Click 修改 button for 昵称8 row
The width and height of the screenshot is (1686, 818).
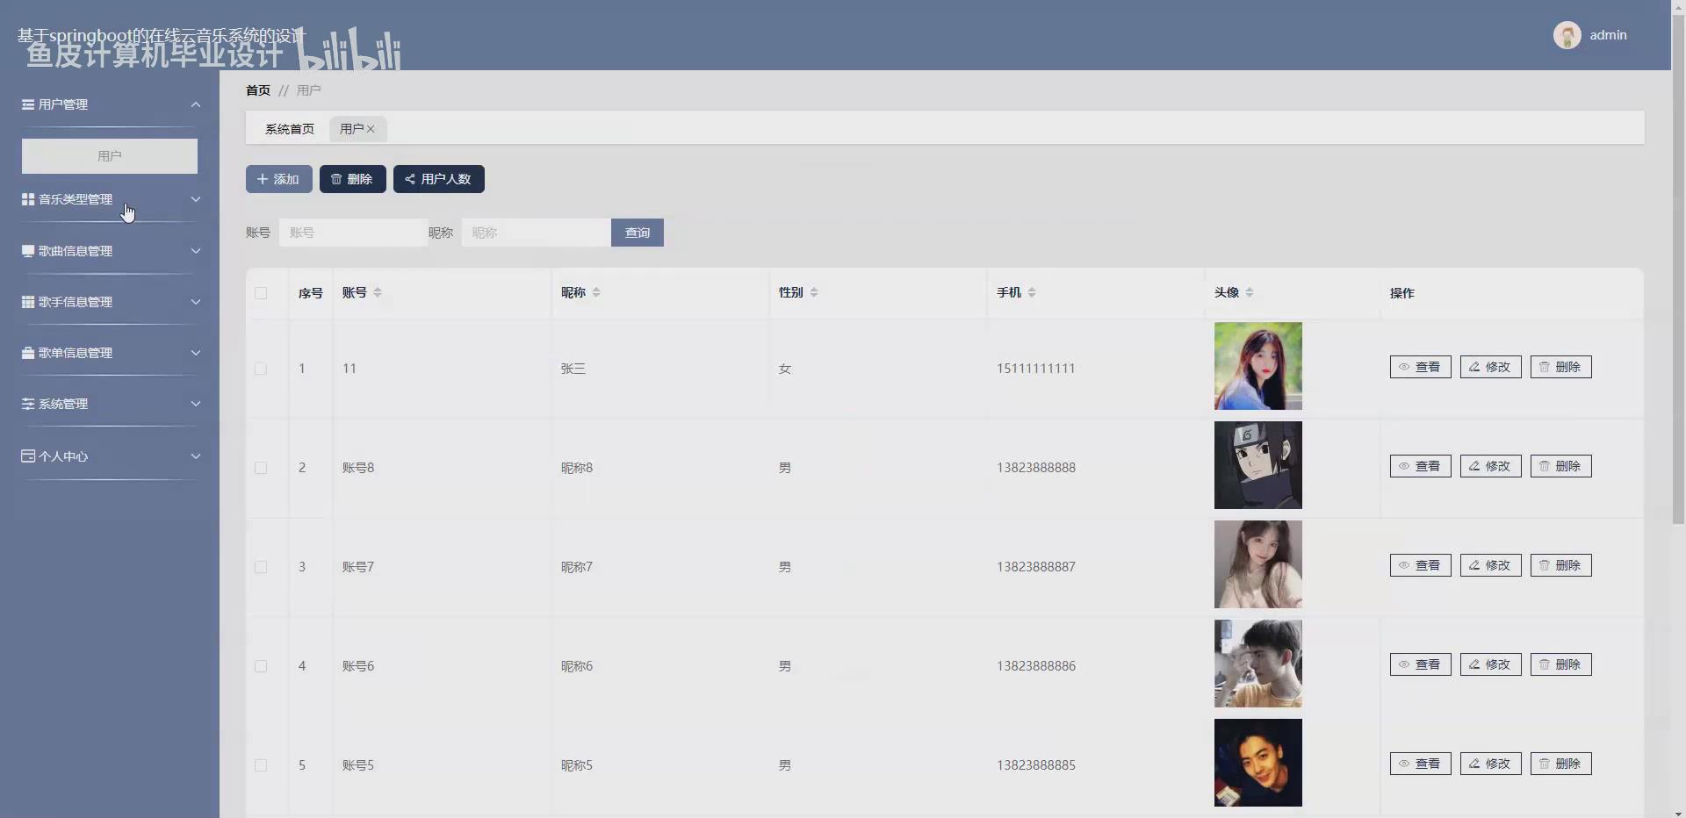coord(1491,466)
